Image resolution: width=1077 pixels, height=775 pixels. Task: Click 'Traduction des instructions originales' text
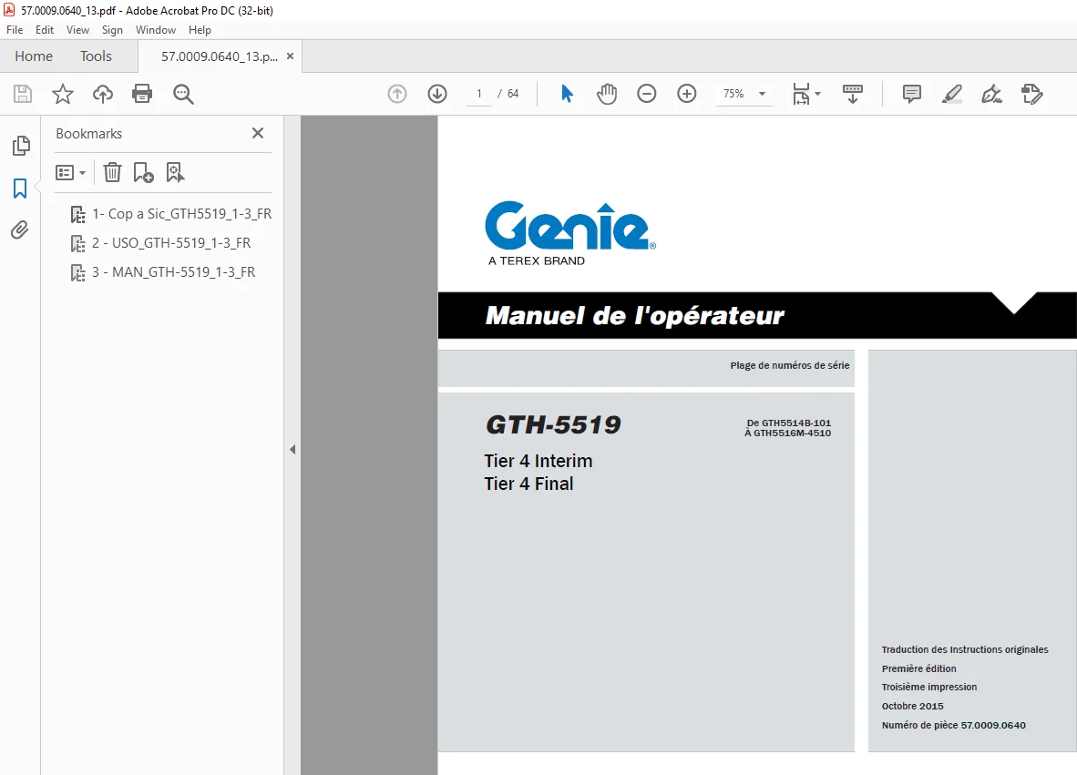[x=965, y=649]
